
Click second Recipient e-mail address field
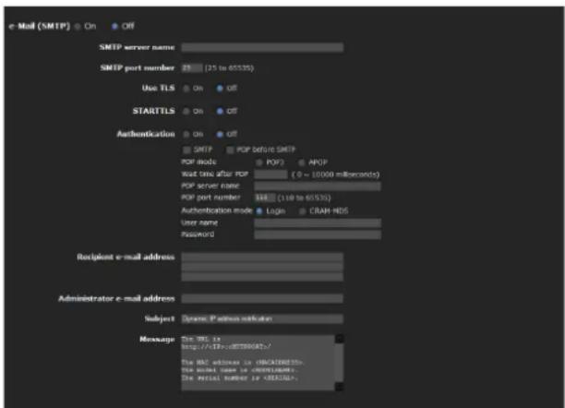pos(262,267)
